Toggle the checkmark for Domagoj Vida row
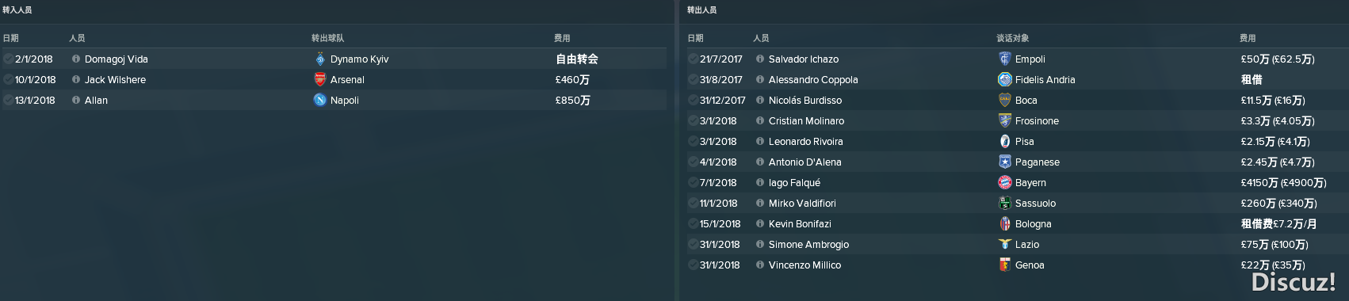The image size is (1349, 301). [x=8, y=59]
